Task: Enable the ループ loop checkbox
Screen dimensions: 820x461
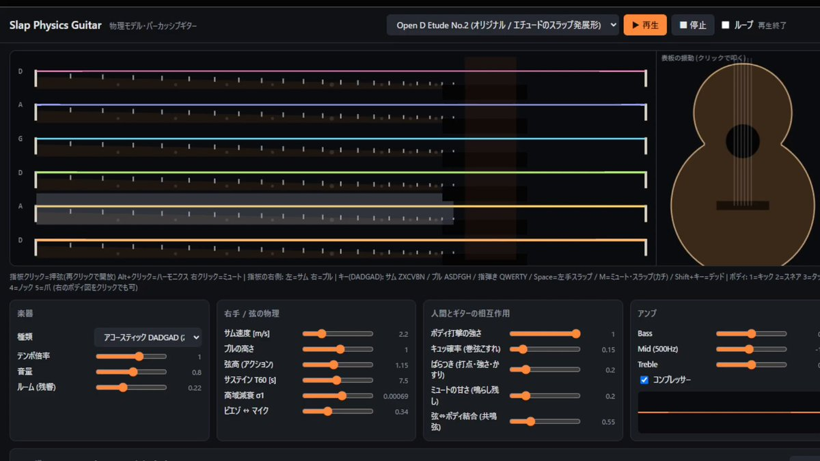Action: 726,25
